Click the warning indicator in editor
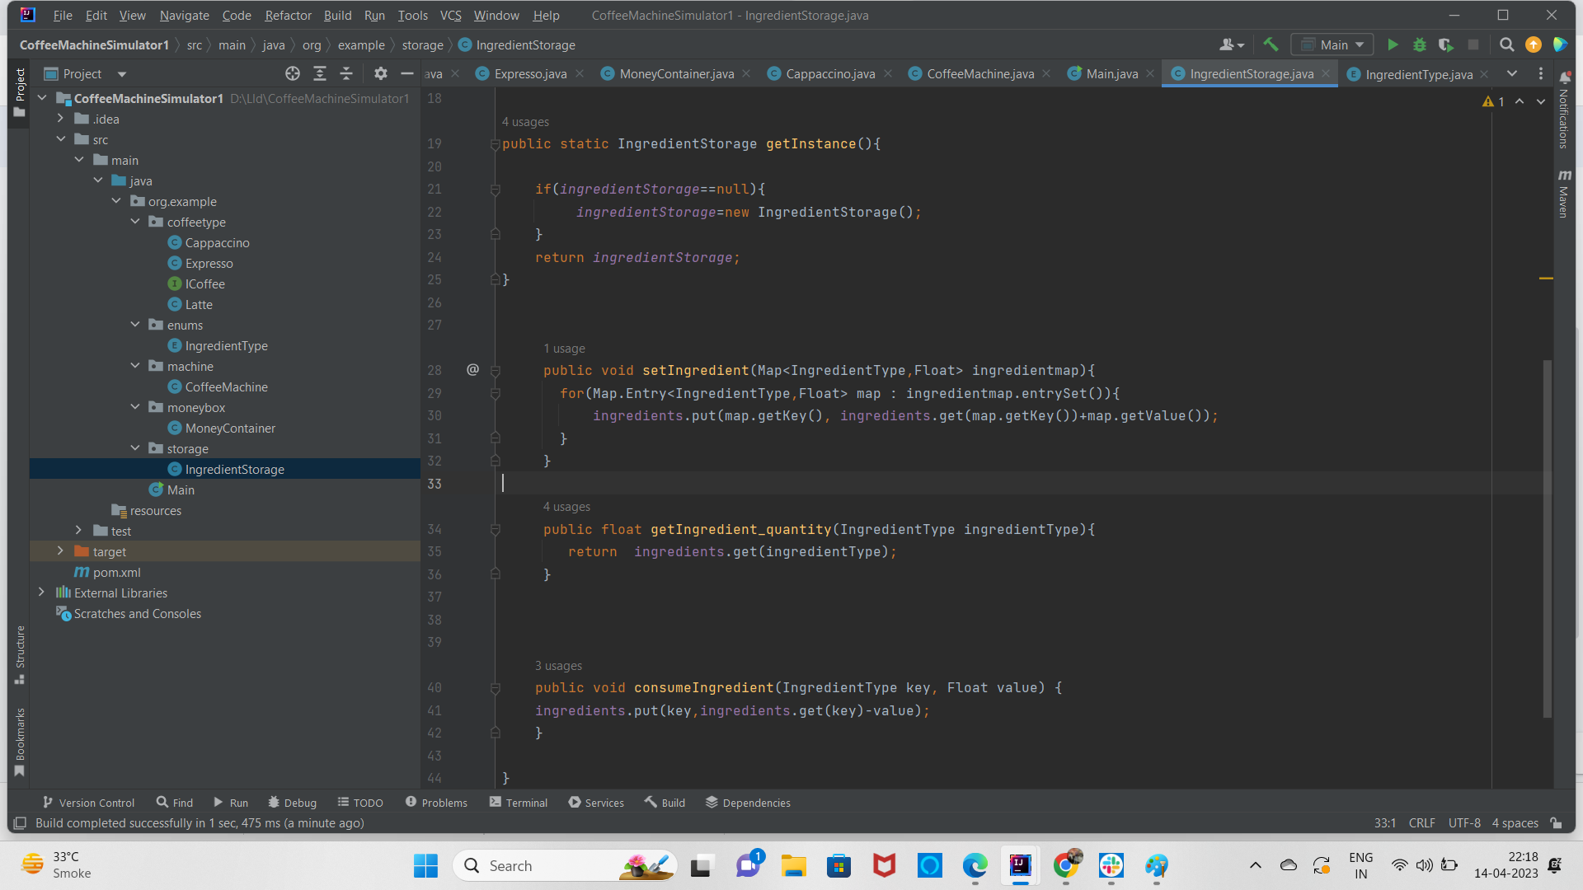Viewport: 1583px width, 890px height. pos(1493,101)
